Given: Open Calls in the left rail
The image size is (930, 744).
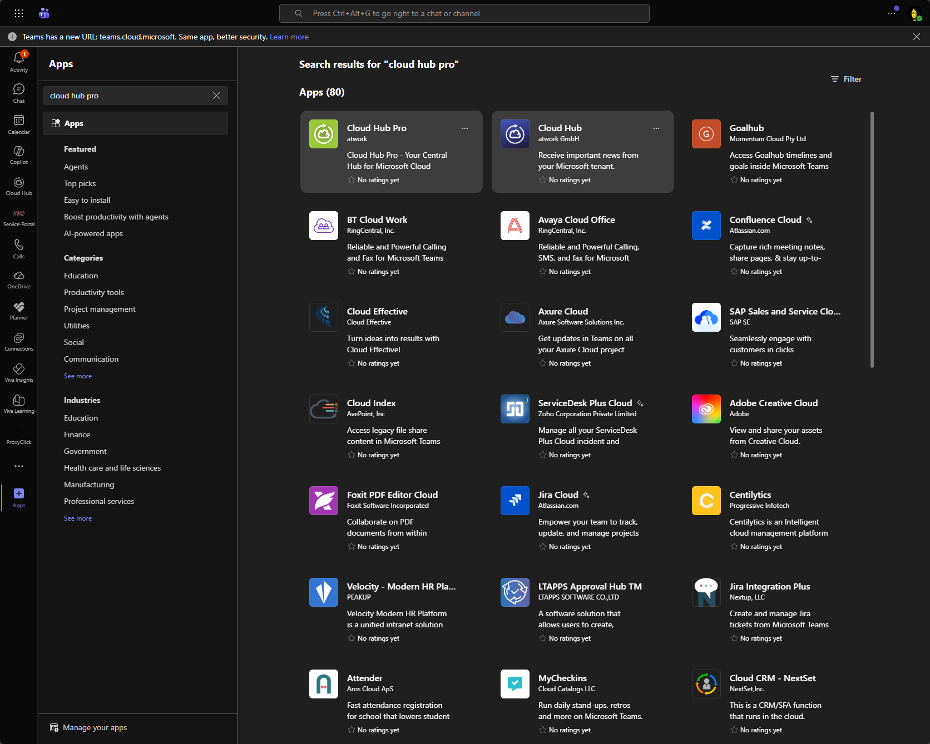Looking at the screenshot, I should click(19, 249).
